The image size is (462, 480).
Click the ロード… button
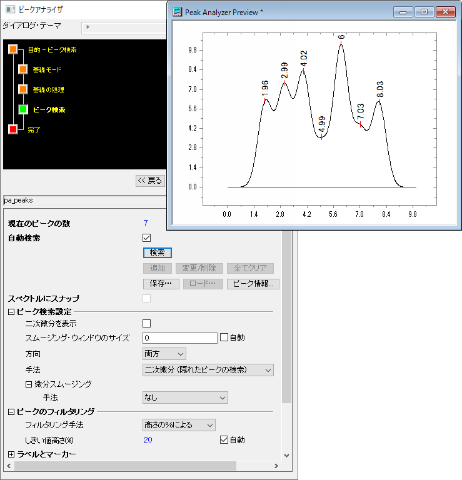203,284
